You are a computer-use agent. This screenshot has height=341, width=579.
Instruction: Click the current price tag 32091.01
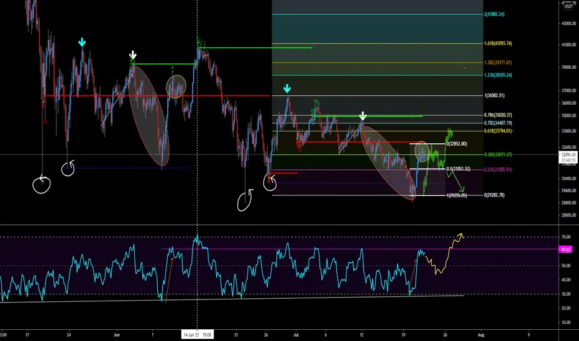click(568, 155)
